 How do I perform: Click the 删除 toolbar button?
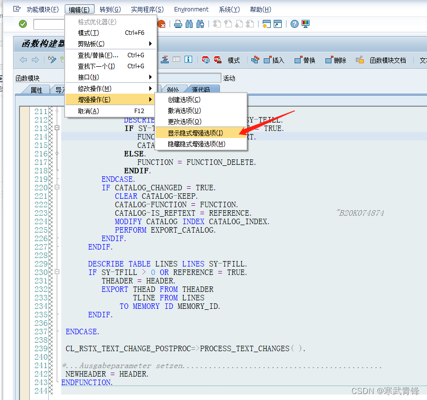(x=336, y=60)
